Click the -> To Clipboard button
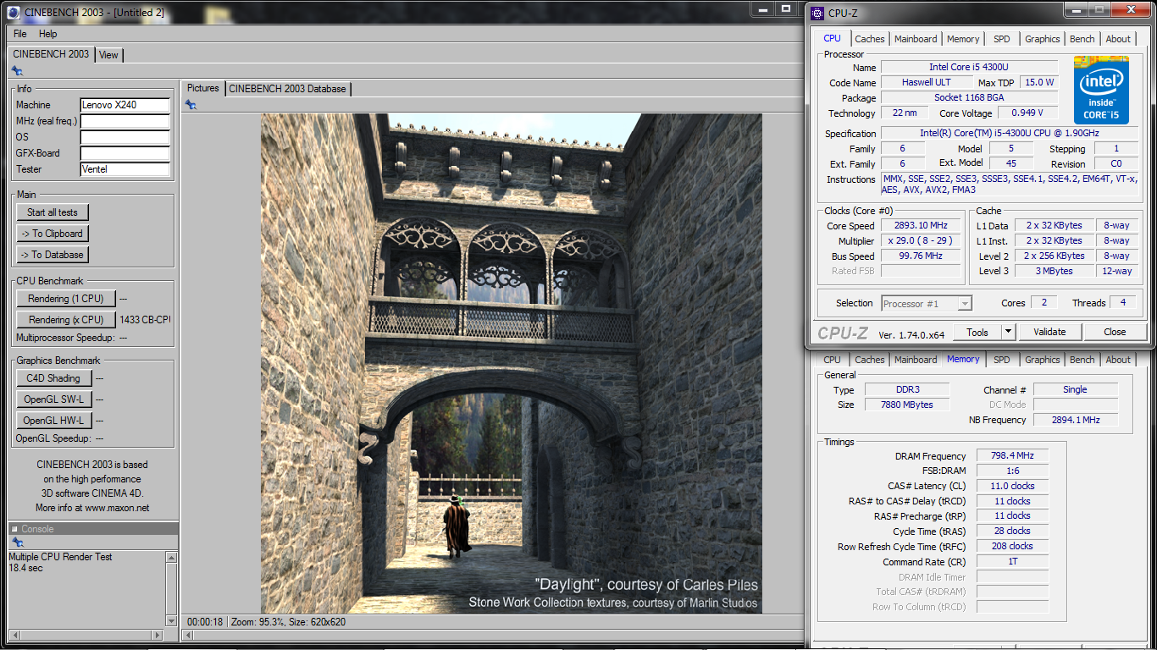 [53, 234]
